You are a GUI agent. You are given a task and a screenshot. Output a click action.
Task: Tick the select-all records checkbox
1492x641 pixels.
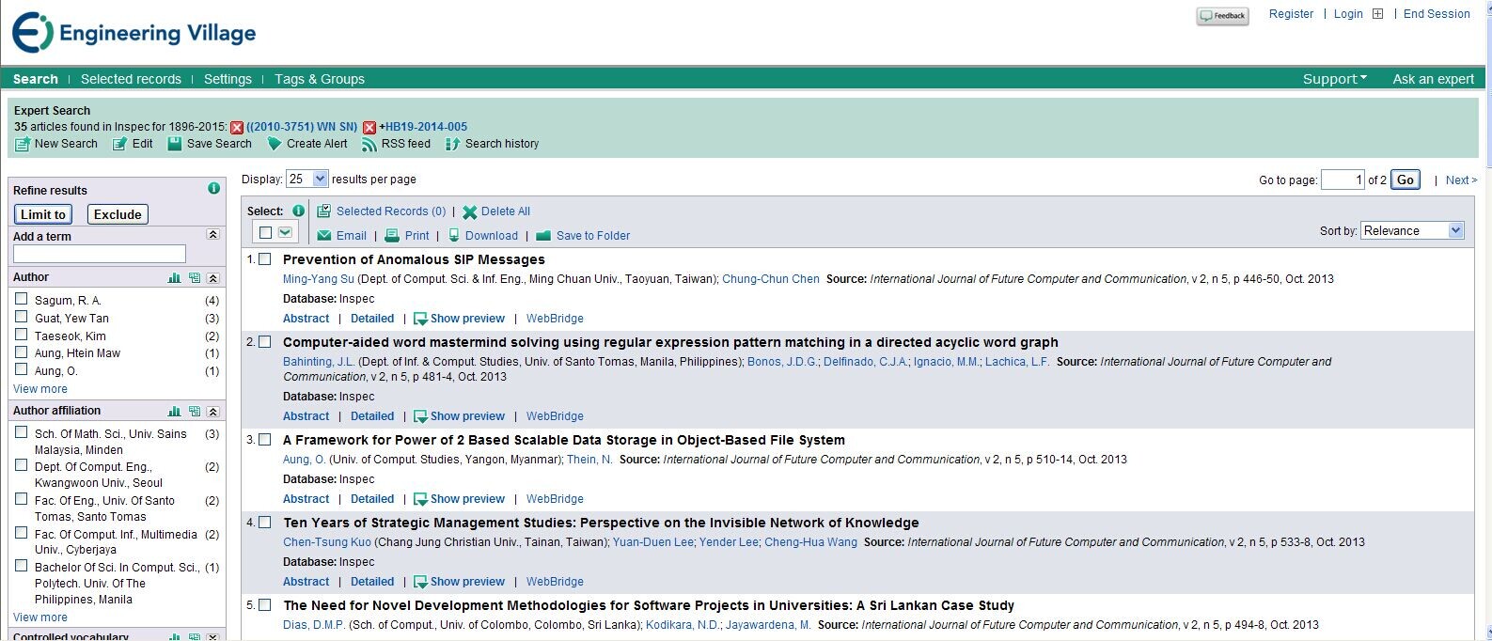coord(265,233)
